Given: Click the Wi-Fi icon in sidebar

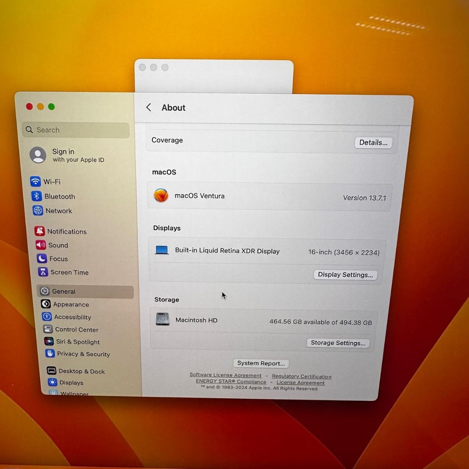Looking at the screenshot, I should click(35, 182).
